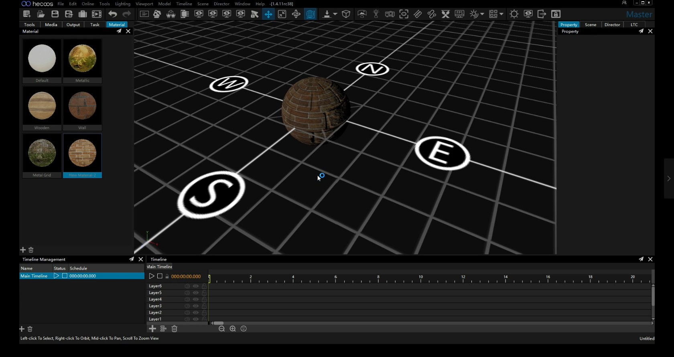Viewport: 674px width, 357px height.
Task: Save the project using the disk icon
Action: point(55,14)
